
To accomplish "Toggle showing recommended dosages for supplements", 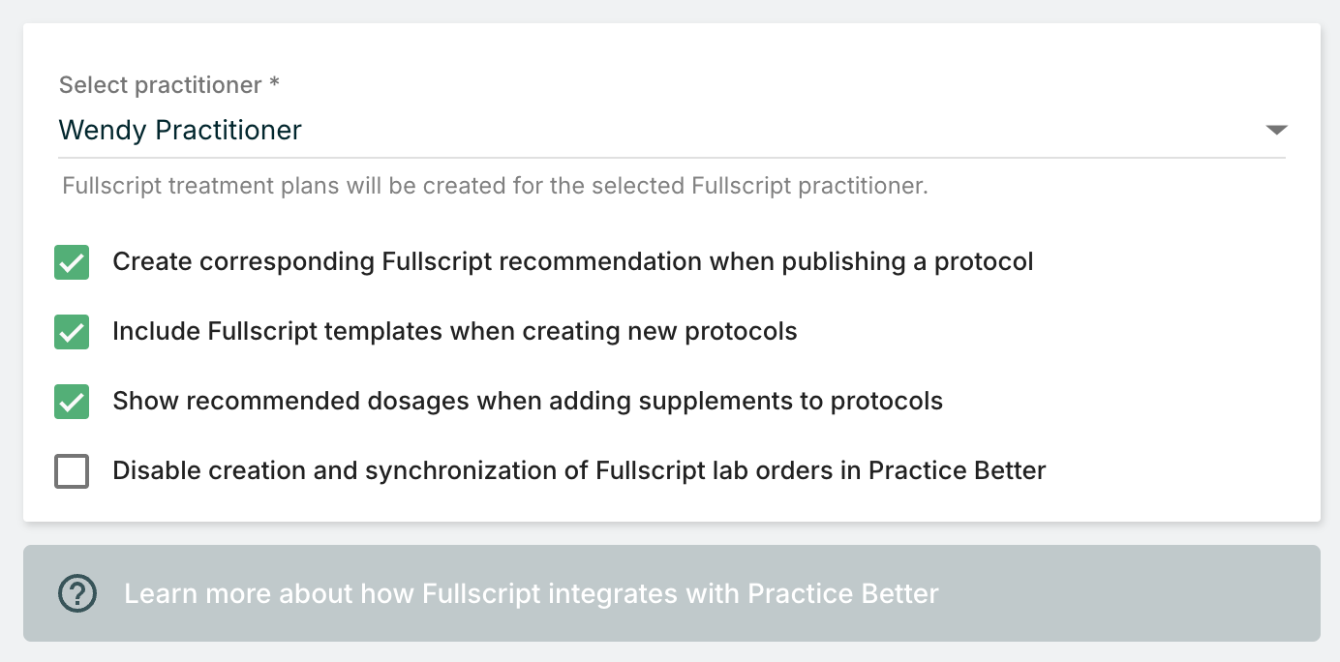I will click(72, 401).
